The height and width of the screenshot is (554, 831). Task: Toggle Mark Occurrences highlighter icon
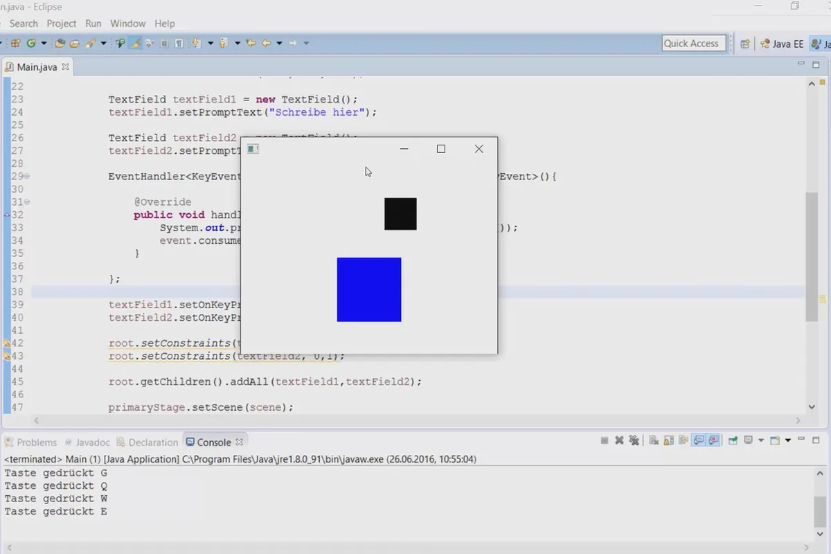pyautogui.click(x=135, y=43)
